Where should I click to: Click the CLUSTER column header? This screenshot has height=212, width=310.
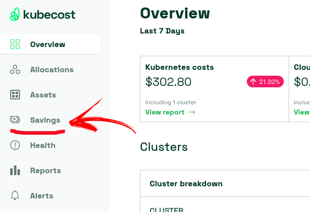pos(167,210)
